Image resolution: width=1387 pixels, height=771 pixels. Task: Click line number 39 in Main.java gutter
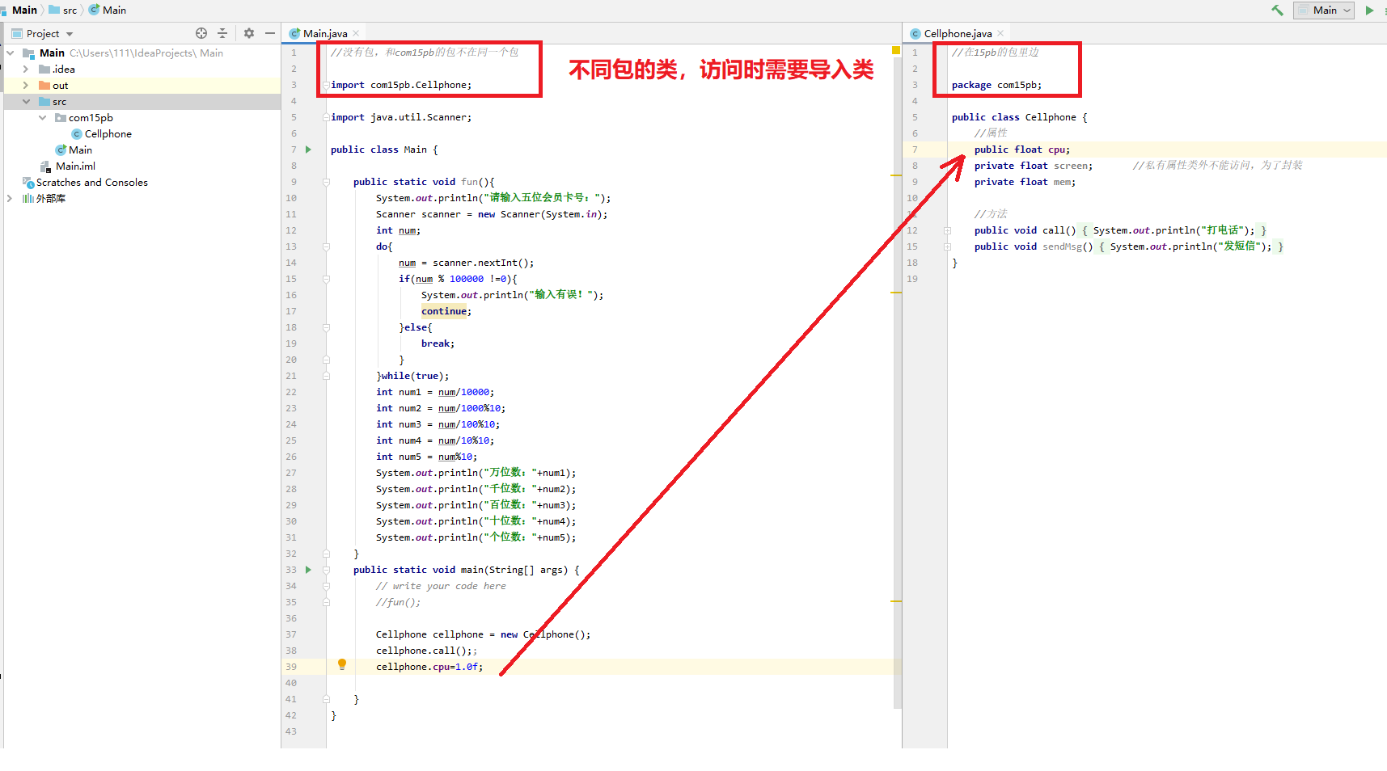click(291, 667)
